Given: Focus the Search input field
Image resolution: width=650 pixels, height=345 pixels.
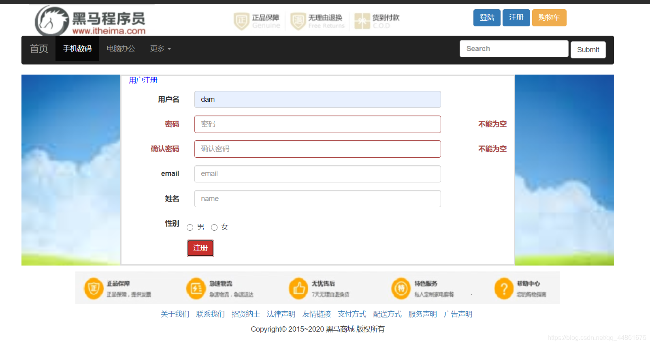Looking at the screenshot, I should click(514, 49).
